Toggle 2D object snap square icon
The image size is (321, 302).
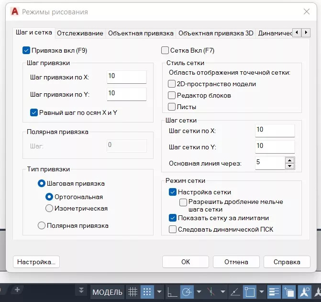249,291
